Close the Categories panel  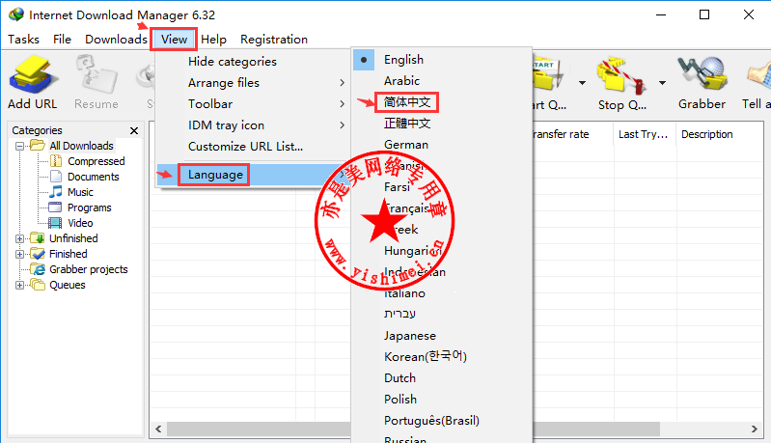coord(134,131)
